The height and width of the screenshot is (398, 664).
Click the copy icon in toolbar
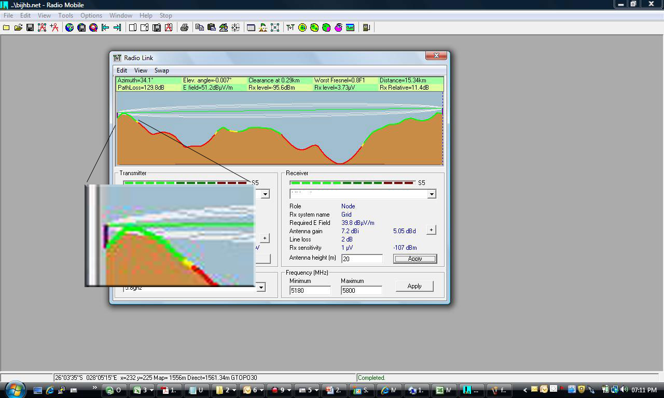click(x=200, y=27)
